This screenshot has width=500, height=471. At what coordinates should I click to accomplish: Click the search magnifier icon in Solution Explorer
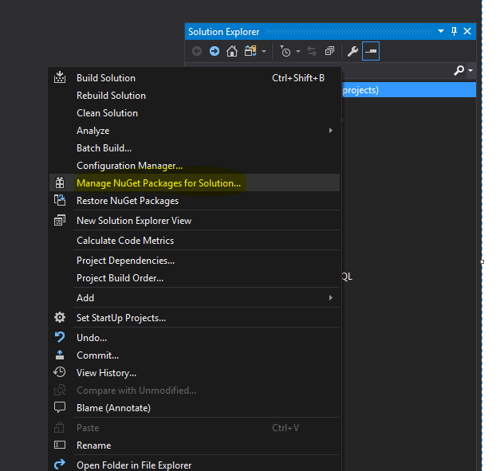[459, 71]
